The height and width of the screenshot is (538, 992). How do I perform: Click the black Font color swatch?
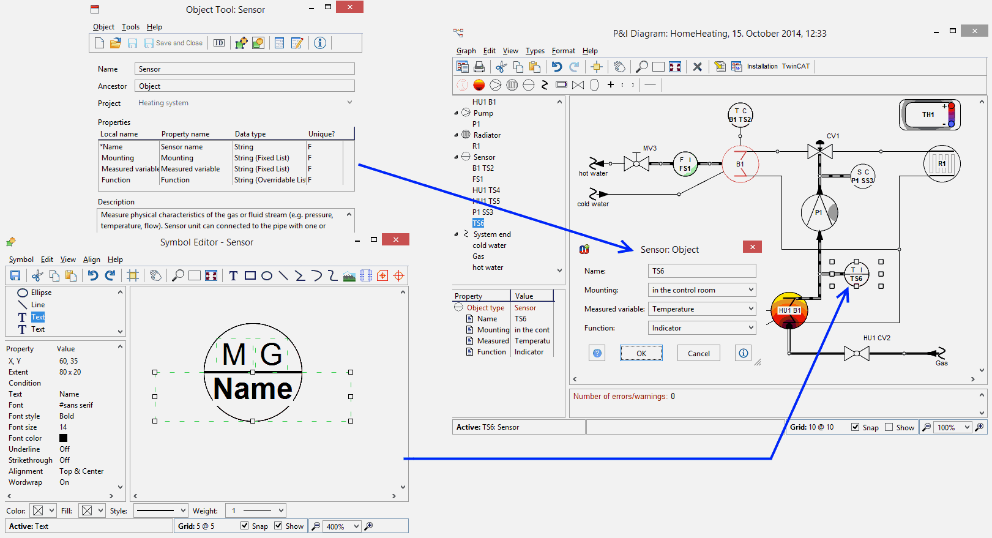tap(63, 438)
